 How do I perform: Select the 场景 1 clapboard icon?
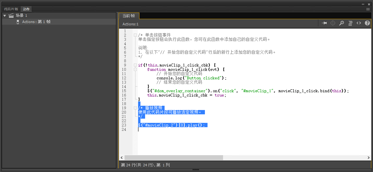[x=10, y=15]
